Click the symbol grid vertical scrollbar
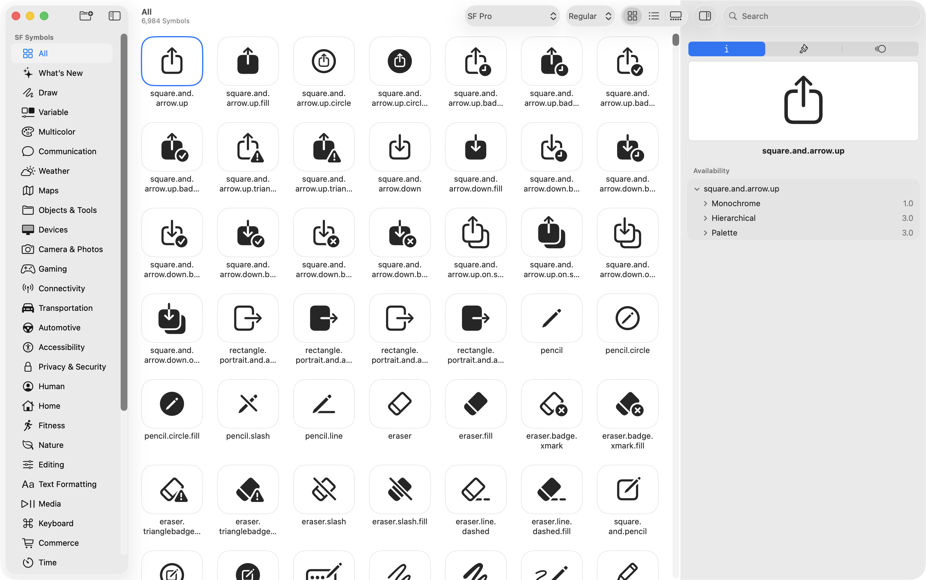This screenshot has height=580, width=926. 675,40
